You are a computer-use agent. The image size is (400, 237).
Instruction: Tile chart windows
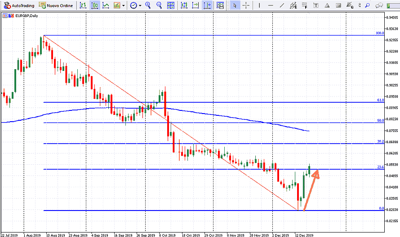tap(171, 5)
